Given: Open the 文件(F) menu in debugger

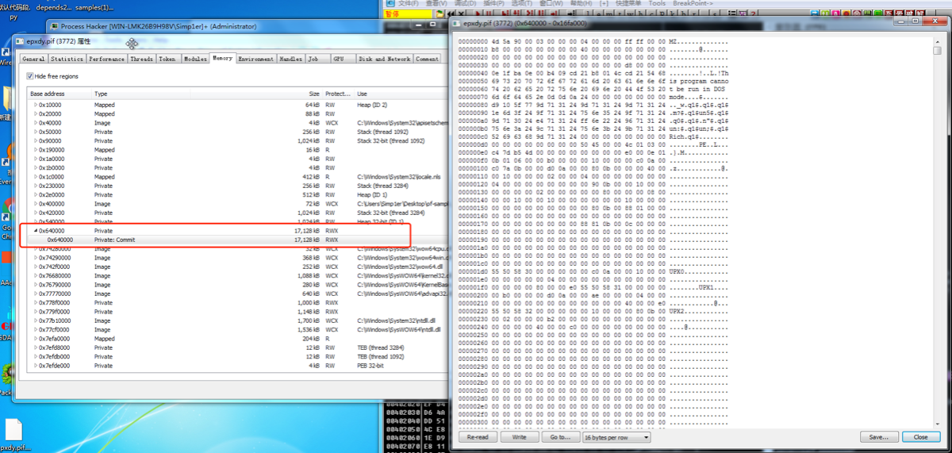Looking at the screenshot, I should pyautogui.click(x=408, y=3).
